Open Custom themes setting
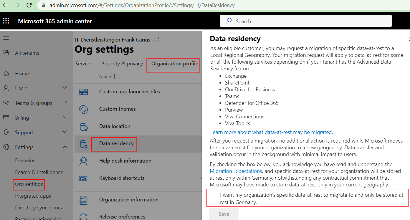Image resolution: width=410 pixels, height=220 pixels. click(x=118, y=109)
